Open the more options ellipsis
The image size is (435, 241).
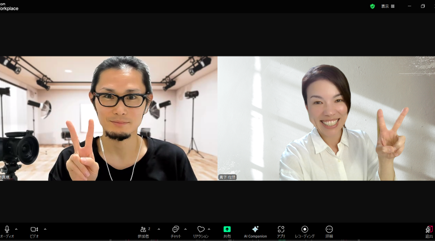click(x=329, y=230)
